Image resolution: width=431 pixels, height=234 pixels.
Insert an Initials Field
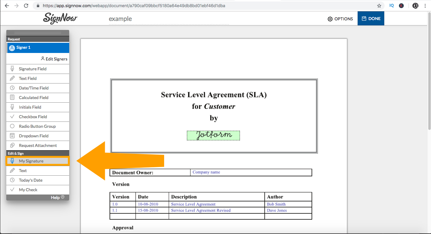38,107
